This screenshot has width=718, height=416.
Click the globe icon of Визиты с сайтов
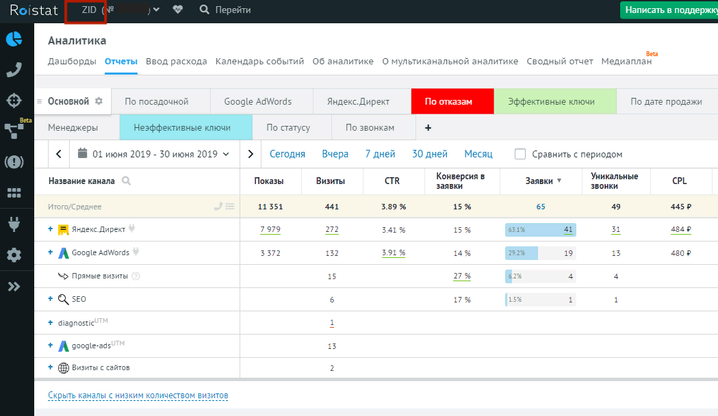point(63,368)
